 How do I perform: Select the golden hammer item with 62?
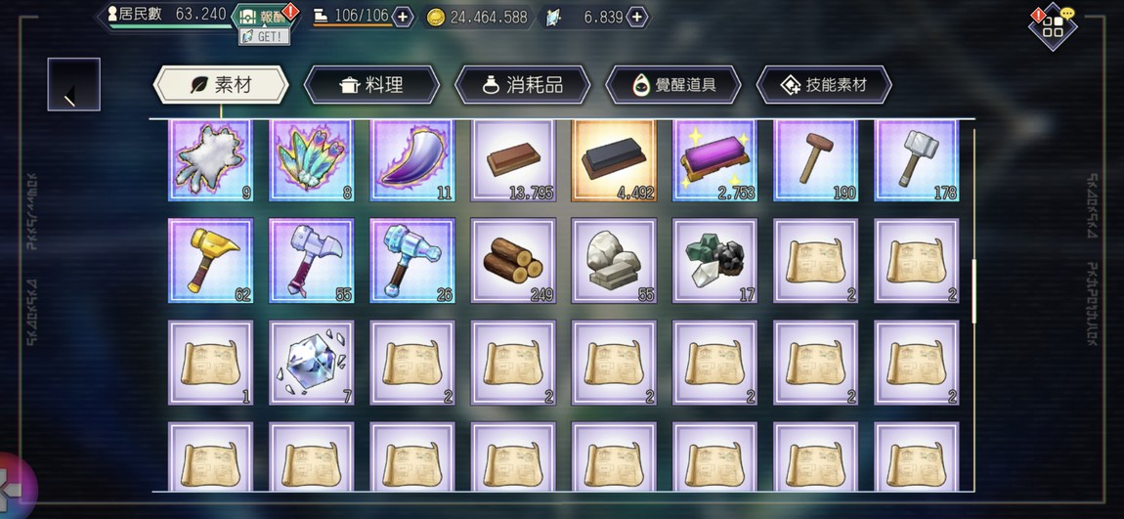[211, 261]
